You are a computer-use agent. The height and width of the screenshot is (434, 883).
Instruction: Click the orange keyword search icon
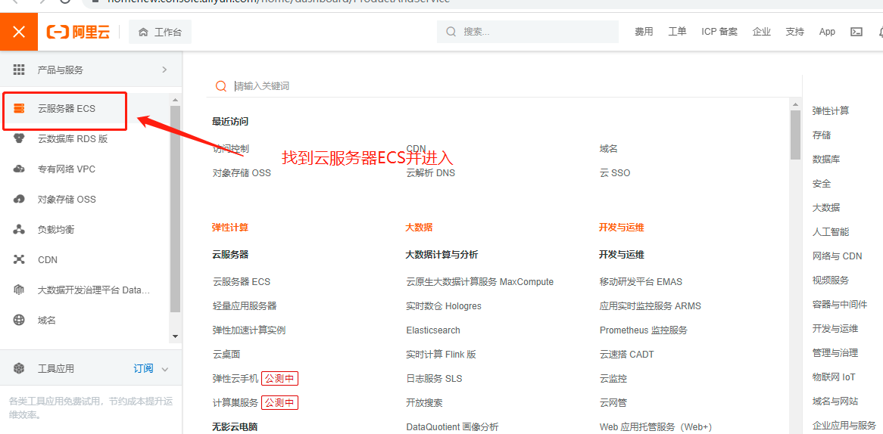click(221, 86)
